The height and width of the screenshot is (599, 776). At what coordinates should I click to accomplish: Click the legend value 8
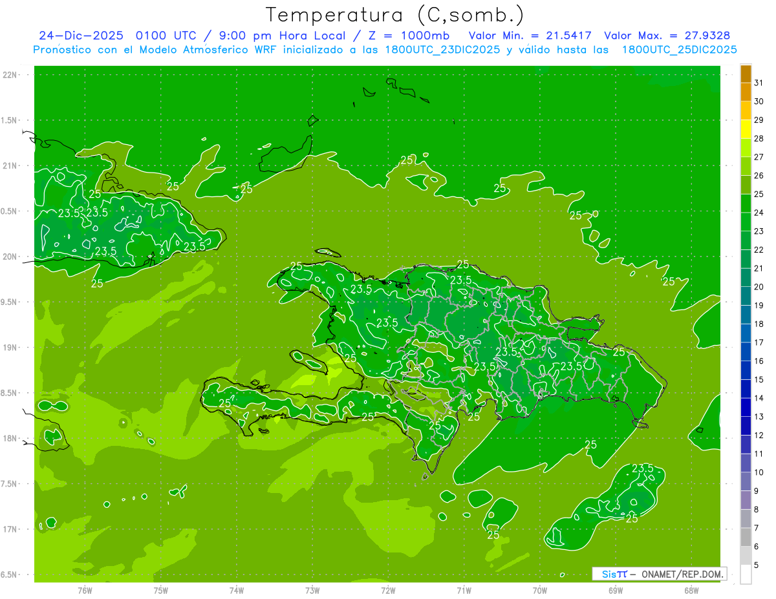pyautogui.click(x=757, y=510)
